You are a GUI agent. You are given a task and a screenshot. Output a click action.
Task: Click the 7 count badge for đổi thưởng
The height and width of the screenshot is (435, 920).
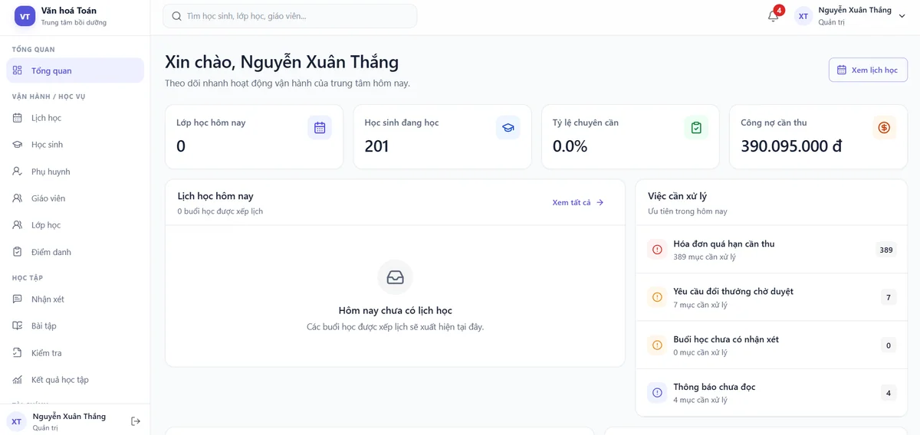click(889, 297)
